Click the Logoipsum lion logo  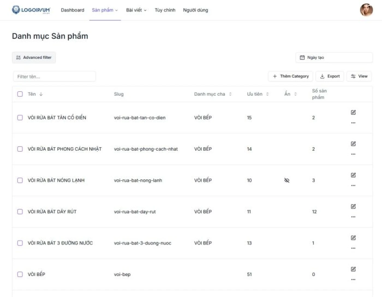16,10
